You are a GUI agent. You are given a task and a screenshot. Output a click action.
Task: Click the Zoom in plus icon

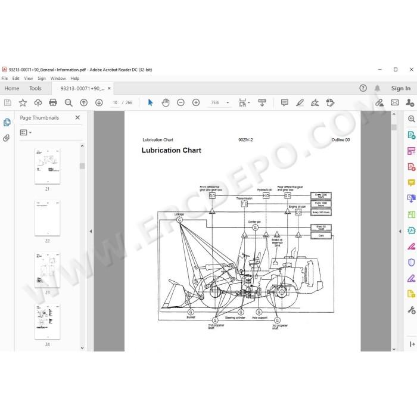point(196,102)
